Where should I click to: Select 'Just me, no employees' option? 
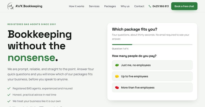click(152, 65)
